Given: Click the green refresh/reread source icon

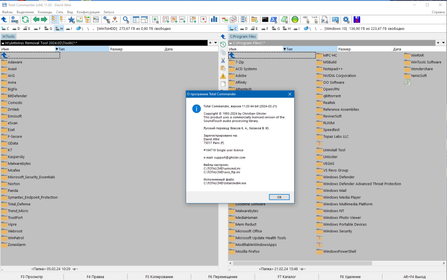Looking at the screenshot, I should tap(25, 19).
